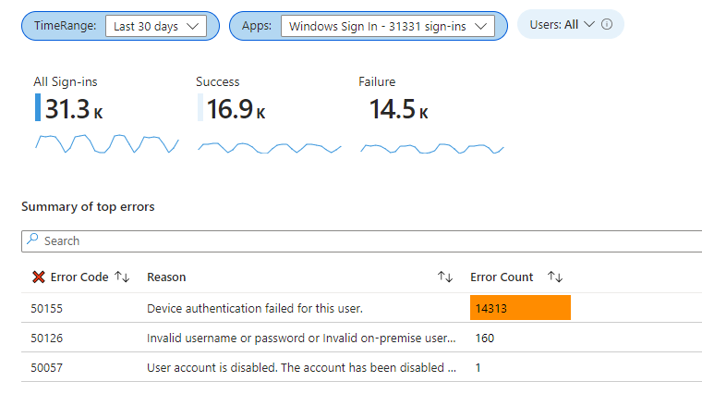Sort by Error Code column arrows
Viewport: 702px width, 394px height.
(122, 277)
